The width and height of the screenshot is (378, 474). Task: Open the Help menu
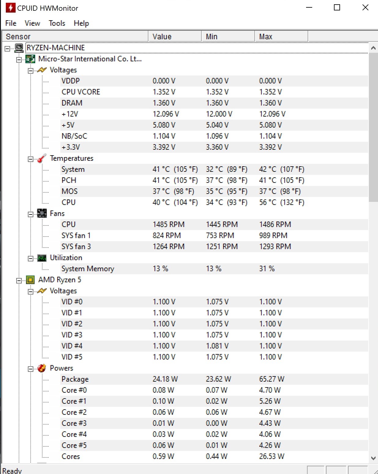[x=81, y=23]
